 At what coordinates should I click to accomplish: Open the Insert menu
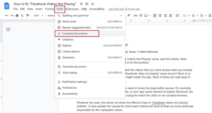pos(39,9)
